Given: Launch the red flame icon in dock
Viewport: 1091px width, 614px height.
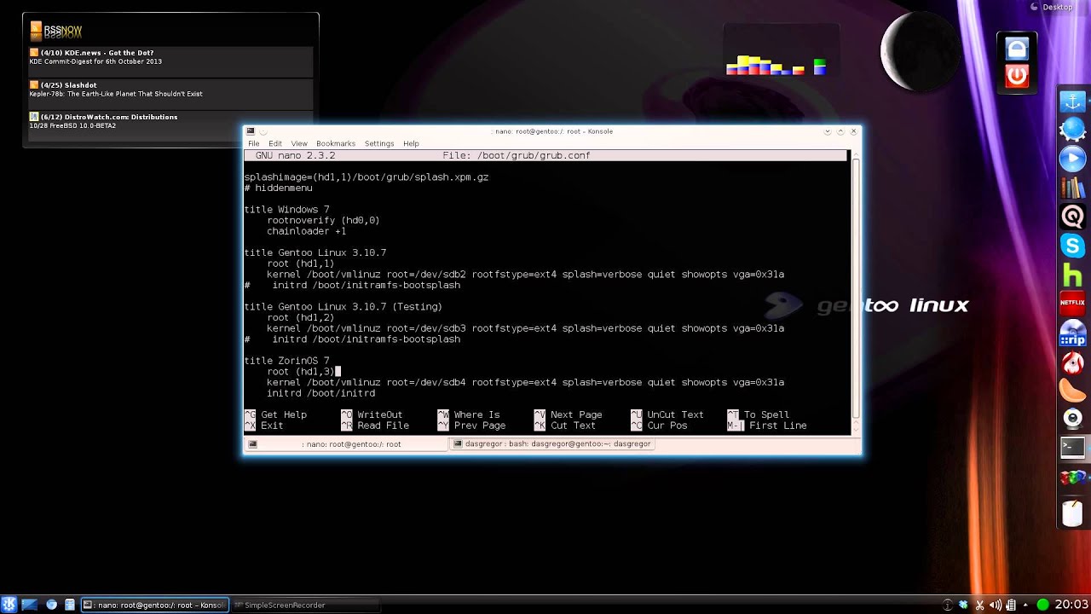Looking at the screenshot, I should pyautogui.click(x=1073, y=362).
